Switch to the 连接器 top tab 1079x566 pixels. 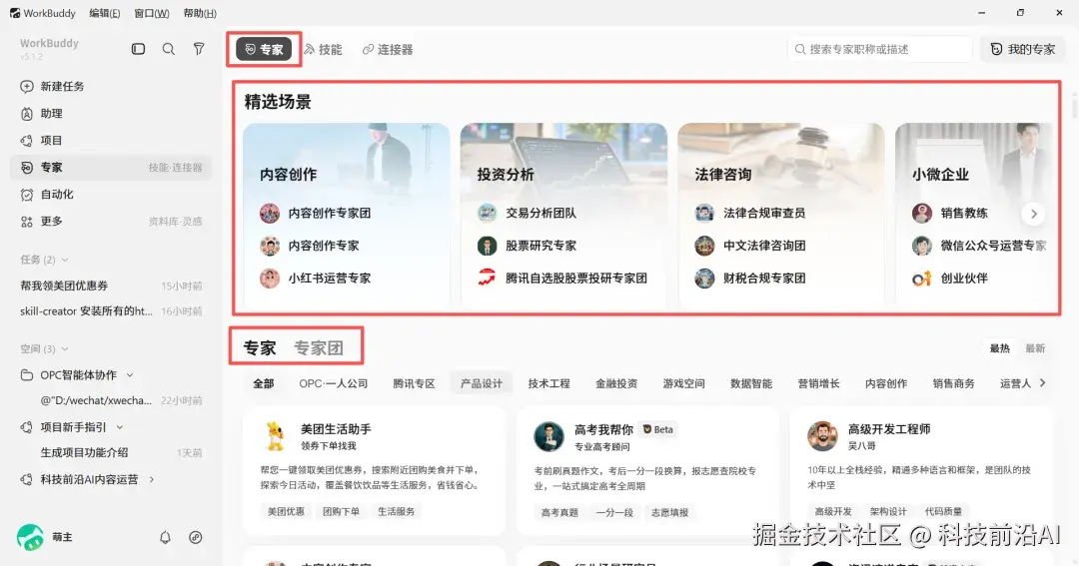(388, 50)
